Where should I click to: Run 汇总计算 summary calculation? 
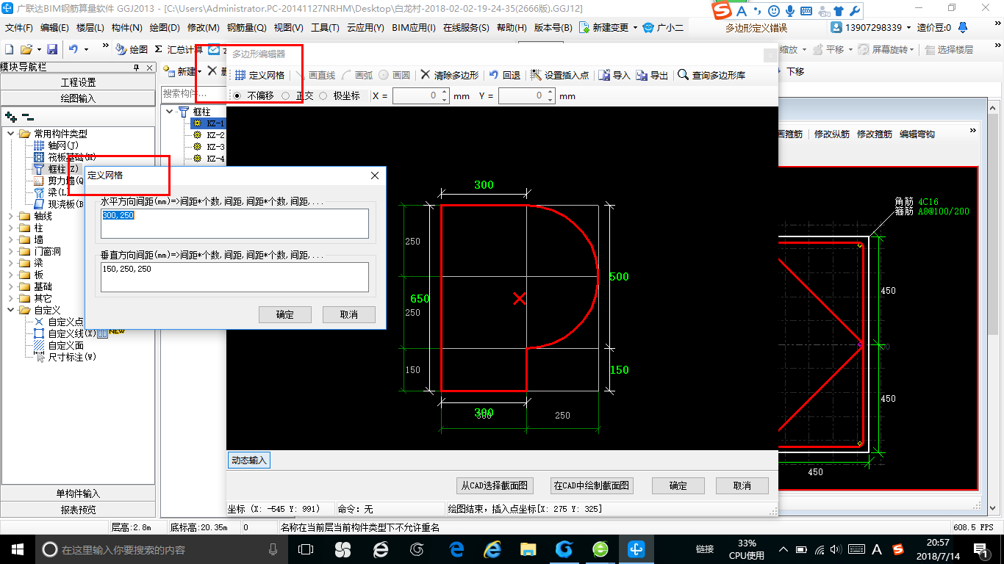(x=179, y=49)
